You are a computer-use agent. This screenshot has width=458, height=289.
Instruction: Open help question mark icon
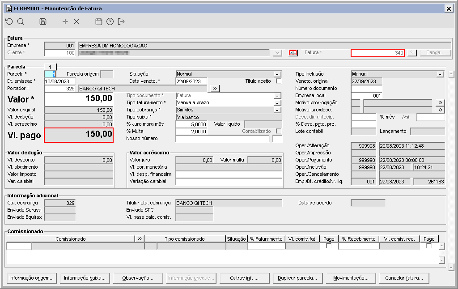coord(110,21)
